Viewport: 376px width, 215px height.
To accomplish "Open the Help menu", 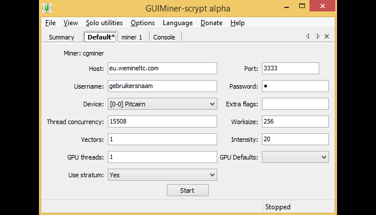I will click(x=237, y=23).
